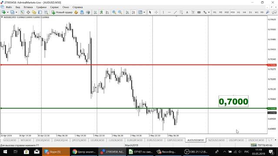Open the Navigator panel icon
The height and width of the screenshot is (156, 278).
pyautogui.click(x=34, y=12)
